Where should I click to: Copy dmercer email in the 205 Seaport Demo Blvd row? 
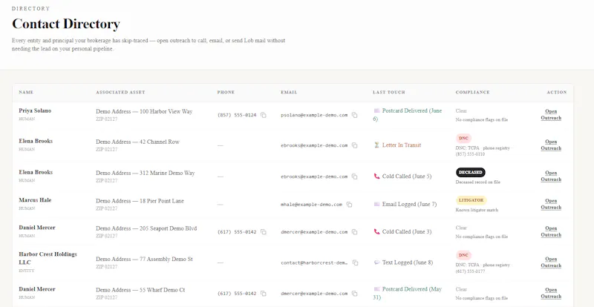click(x=354, y=232)
